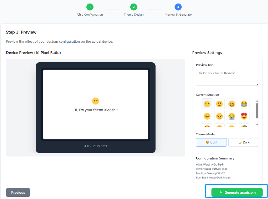This screenshot has height=199, width=268.
Task: Go to step 2 Theme Design
Action: (133, 7)
